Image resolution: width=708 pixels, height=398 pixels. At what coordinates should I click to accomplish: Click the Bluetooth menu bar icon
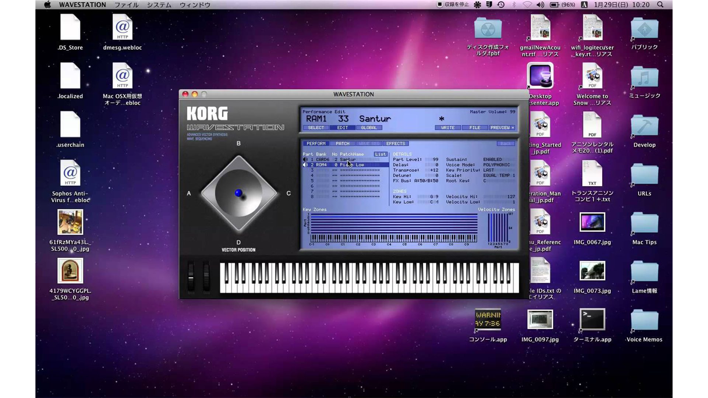(514, 5)
